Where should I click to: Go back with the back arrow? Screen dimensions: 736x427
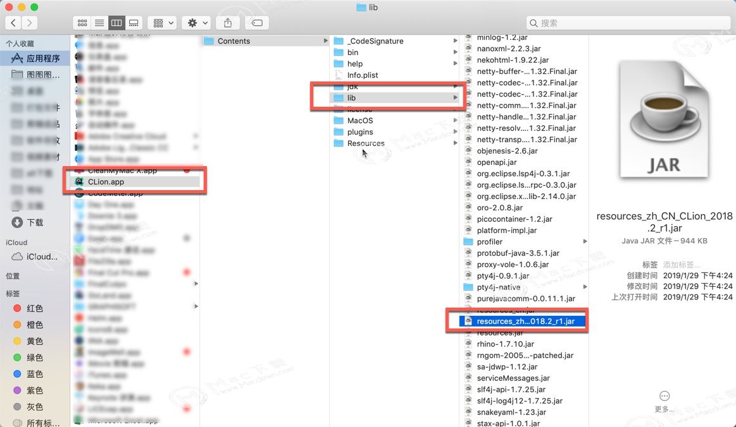13,23
